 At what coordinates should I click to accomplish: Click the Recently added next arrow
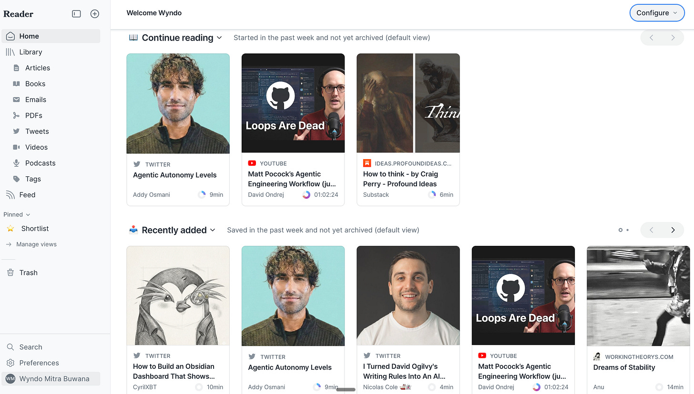(673, 230)
